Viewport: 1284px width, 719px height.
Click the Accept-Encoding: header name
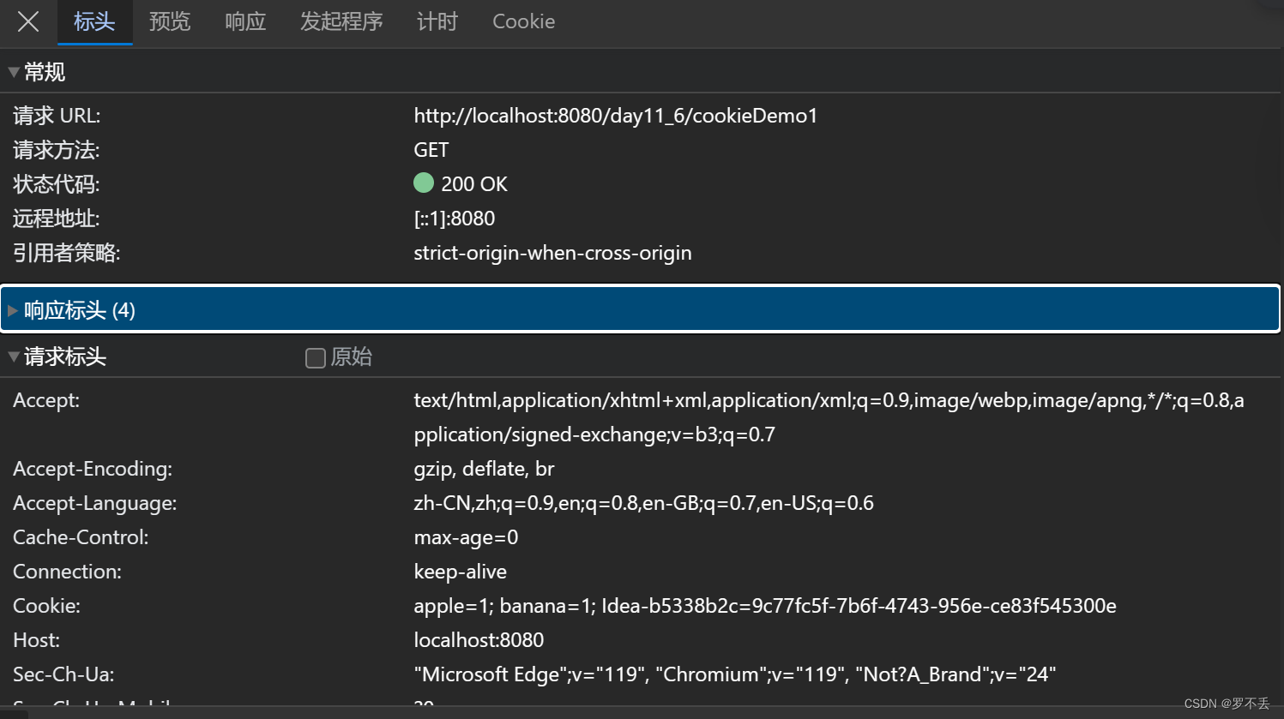(x=93, y=469)
